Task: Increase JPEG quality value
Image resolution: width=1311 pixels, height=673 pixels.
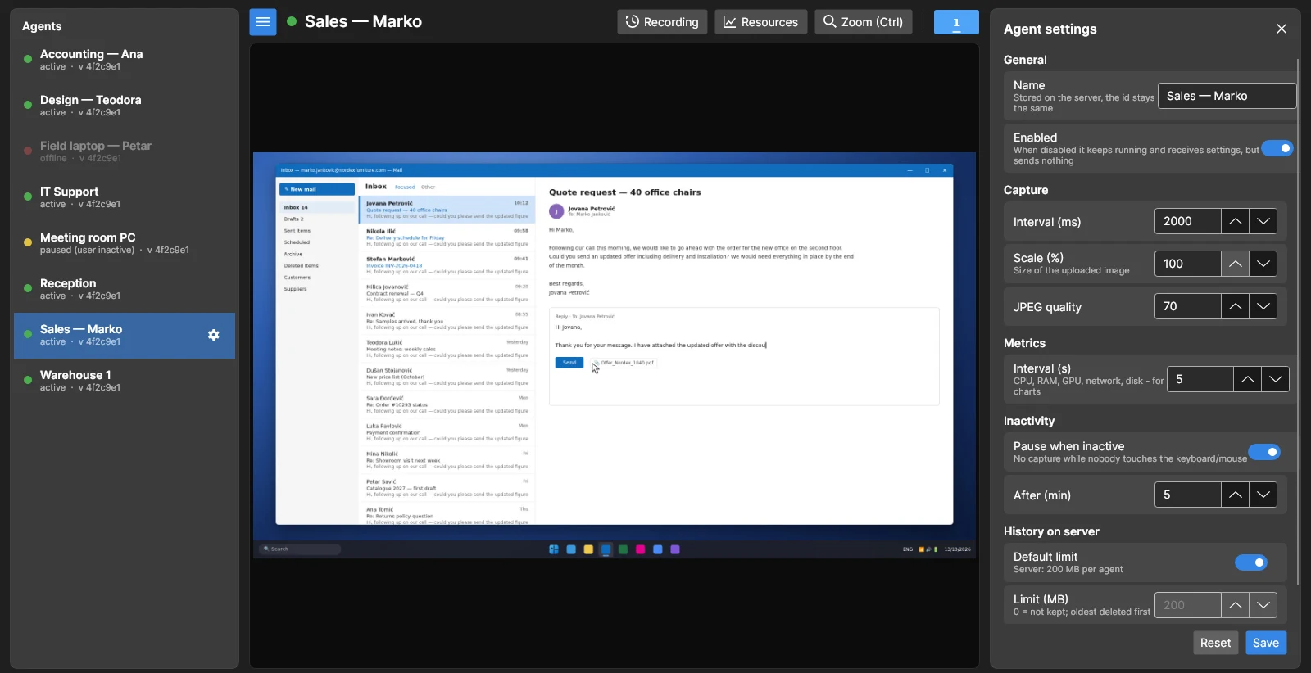Action: (x=1235, y=306)
